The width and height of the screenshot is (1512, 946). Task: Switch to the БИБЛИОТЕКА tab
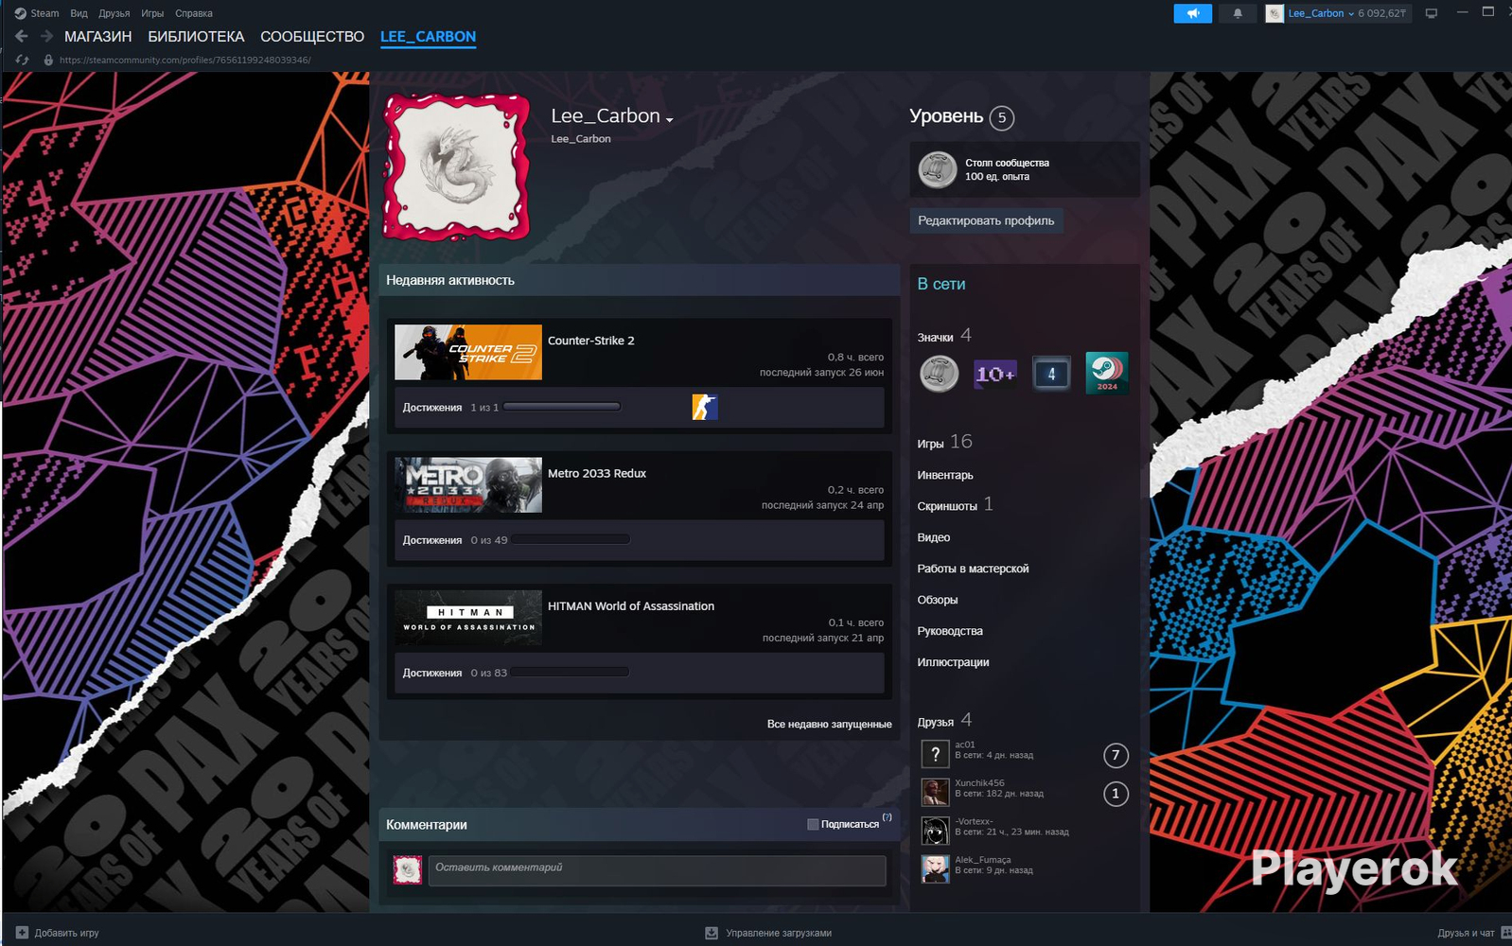[196, 37]
